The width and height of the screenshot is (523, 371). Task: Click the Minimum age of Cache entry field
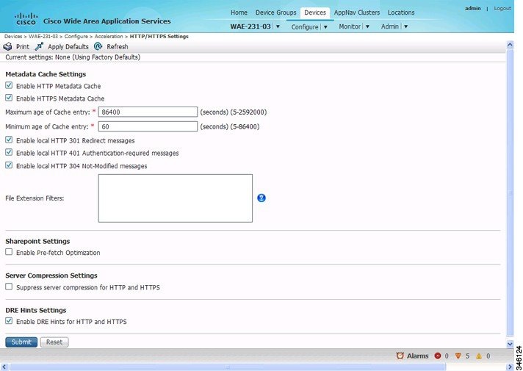[148, 126]
